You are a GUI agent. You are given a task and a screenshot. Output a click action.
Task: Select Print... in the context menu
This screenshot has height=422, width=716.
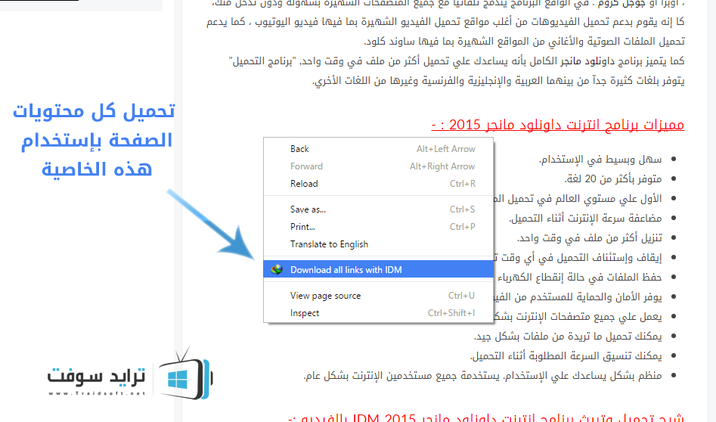coord(379,227)
